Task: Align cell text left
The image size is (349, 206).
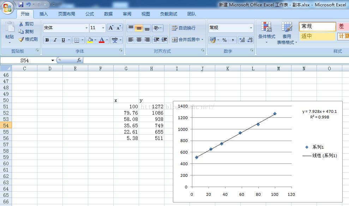Action: (x=131, y=40)
